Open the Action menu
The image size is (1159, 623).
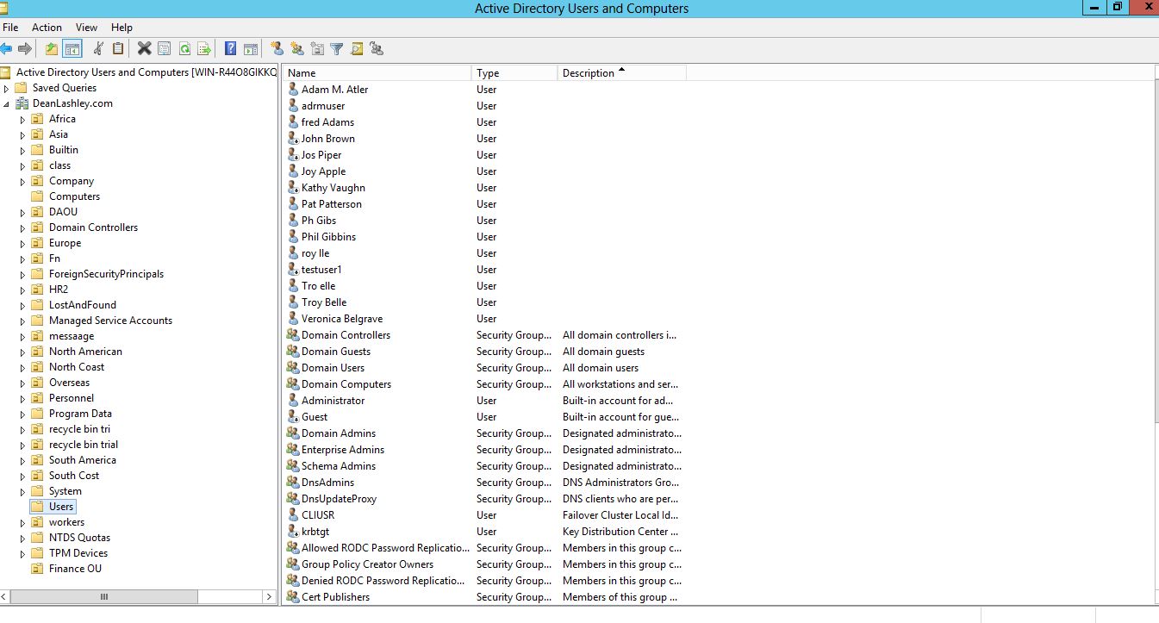pyautogui.click(x=47, y=28)
